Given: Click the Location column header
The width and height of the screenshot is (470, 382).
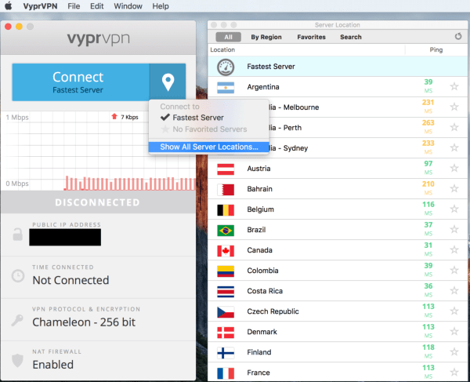Looking at the screenshot, I should 222,50.
